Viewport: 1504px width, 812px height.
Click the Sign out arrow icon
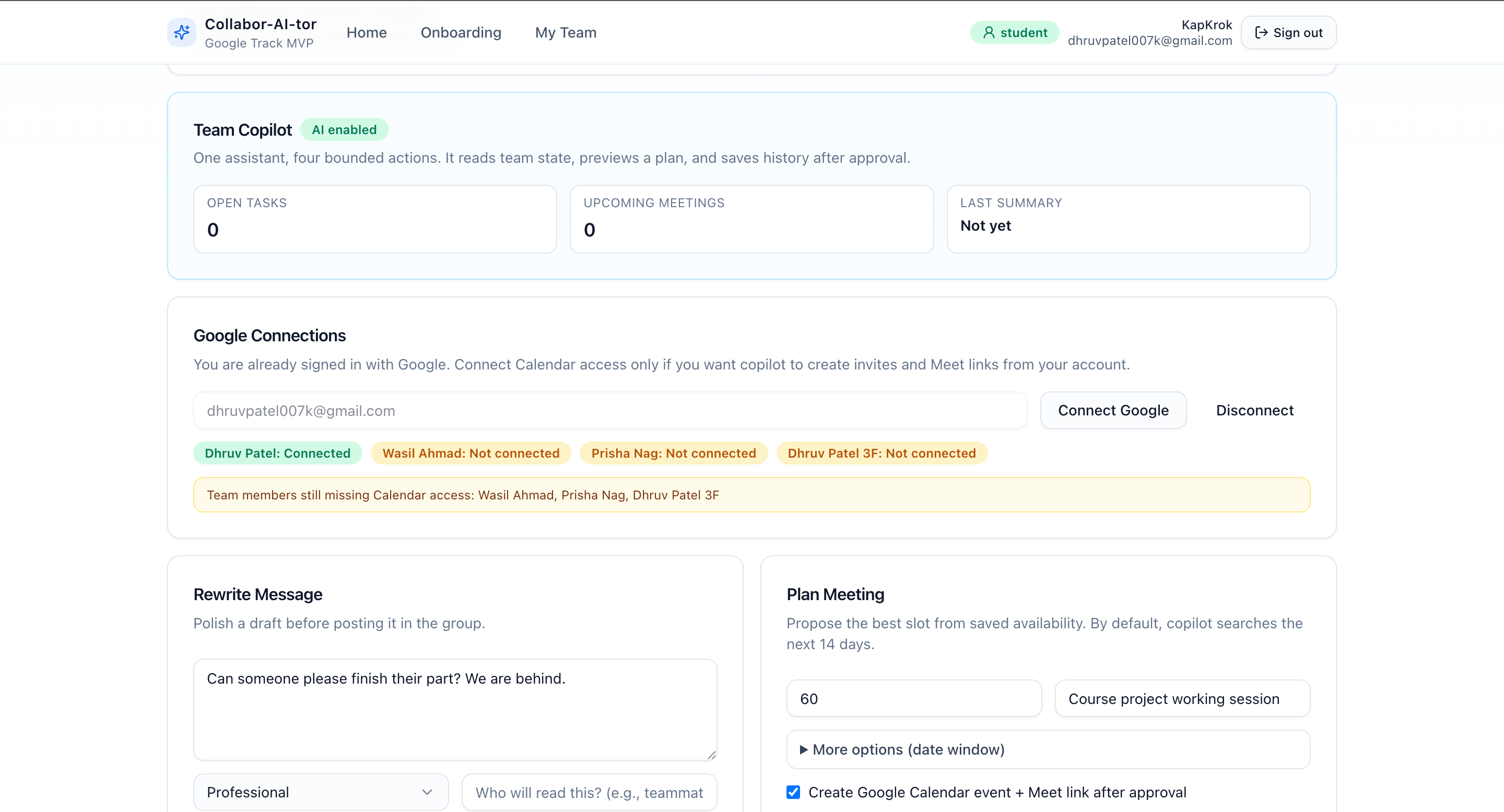coord(1261,33)
